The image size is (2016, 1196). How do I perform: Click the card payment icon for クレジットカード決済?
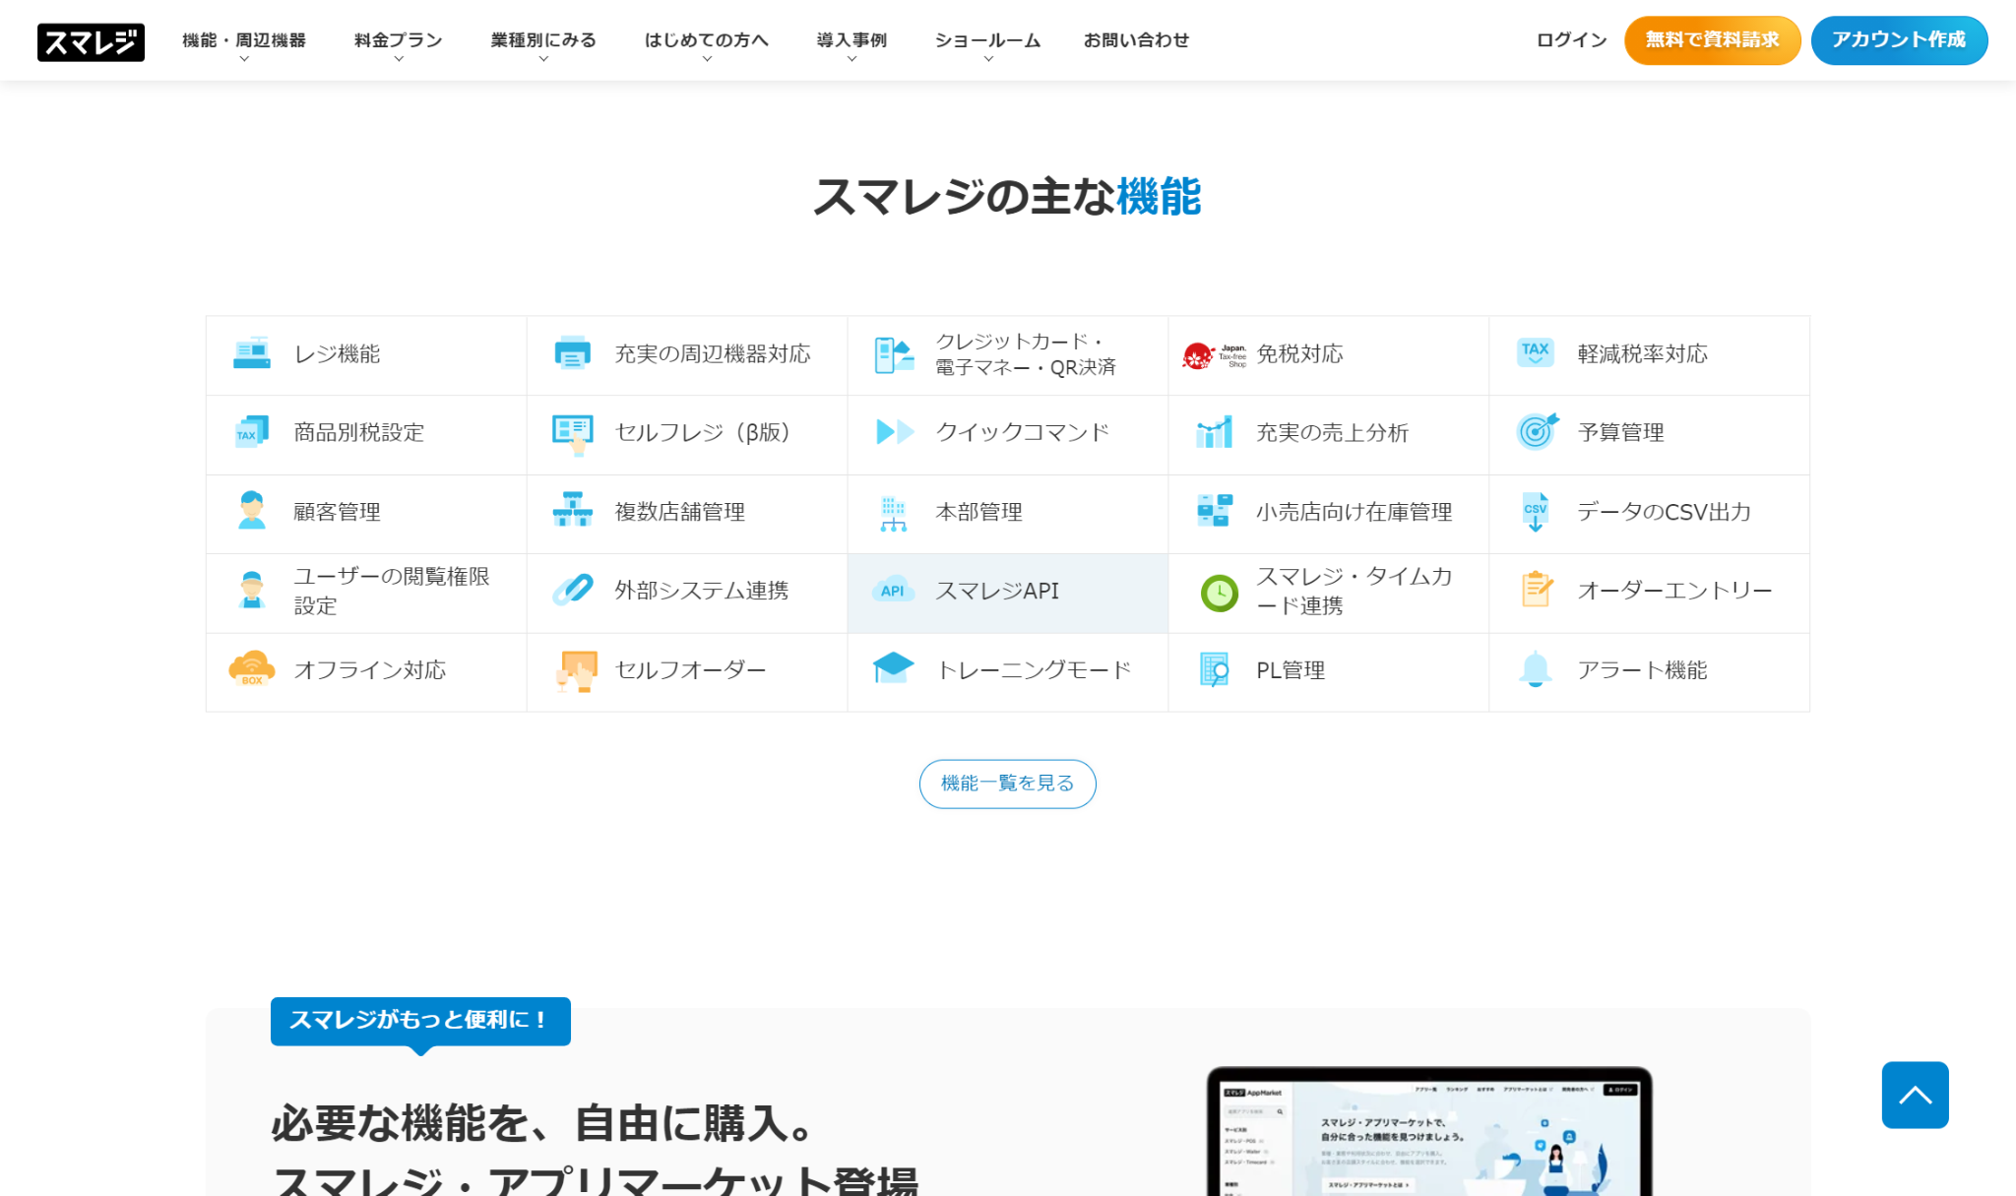pos(894,354)
